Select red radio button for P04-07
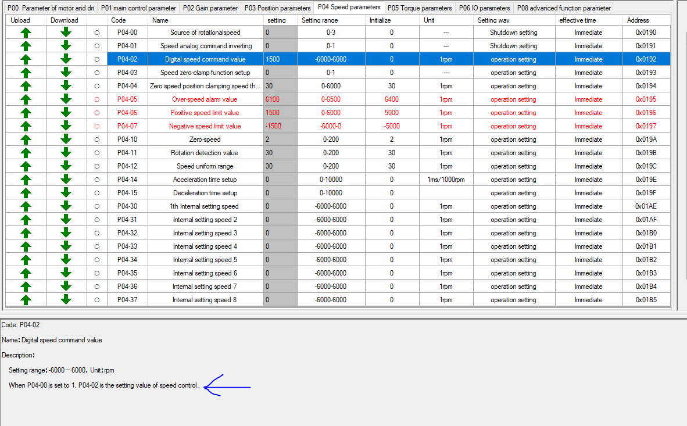 coord(97,126)
